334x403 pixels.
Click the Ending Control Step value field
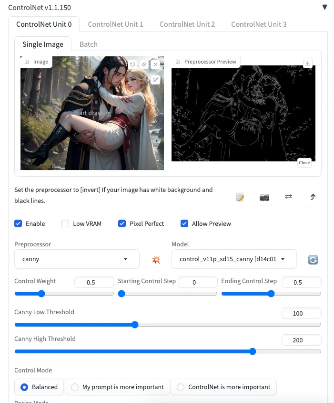(301, 282)
